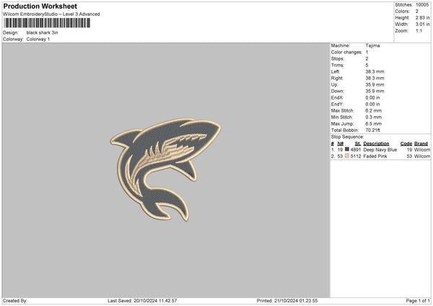Click Min Stitch value 0.3 mm

pos(373,118)
